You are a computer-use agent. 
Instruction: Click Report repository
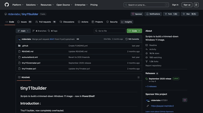tap(153, 66)
